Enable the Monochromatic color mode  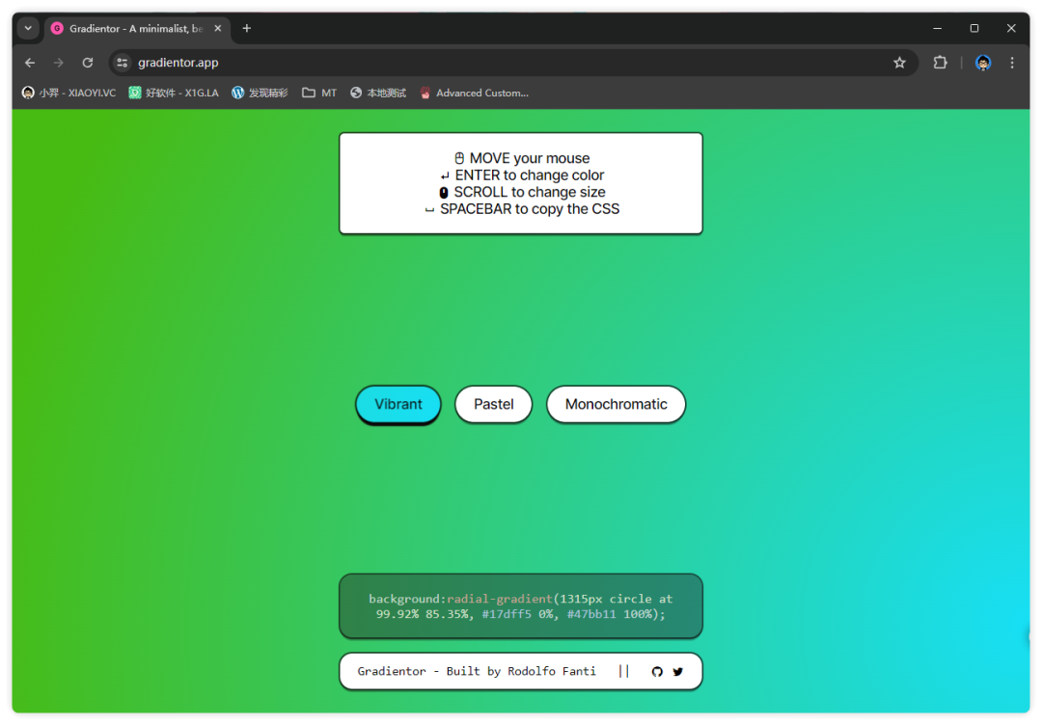[x=616, y=405]
